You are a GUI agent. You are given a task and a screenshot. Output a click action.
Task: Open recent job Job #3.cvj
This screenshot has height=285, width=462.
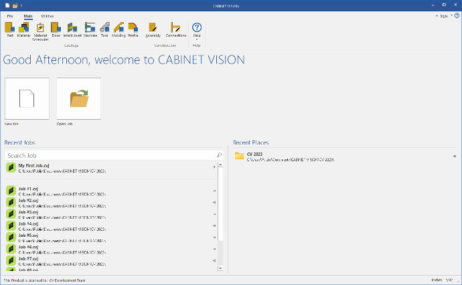pyautogui.click(x=110, y=215)
